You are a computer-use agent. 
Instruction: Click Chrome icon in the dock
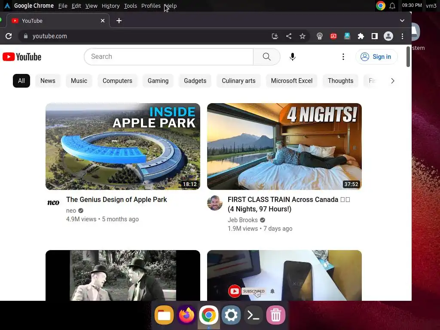coord(208,315)
